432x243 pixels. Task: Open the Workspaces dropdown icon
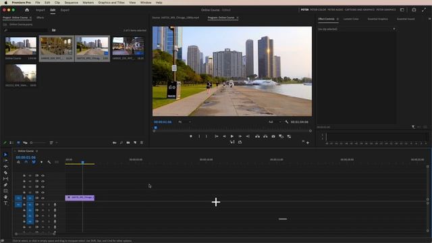coord(402,9)
